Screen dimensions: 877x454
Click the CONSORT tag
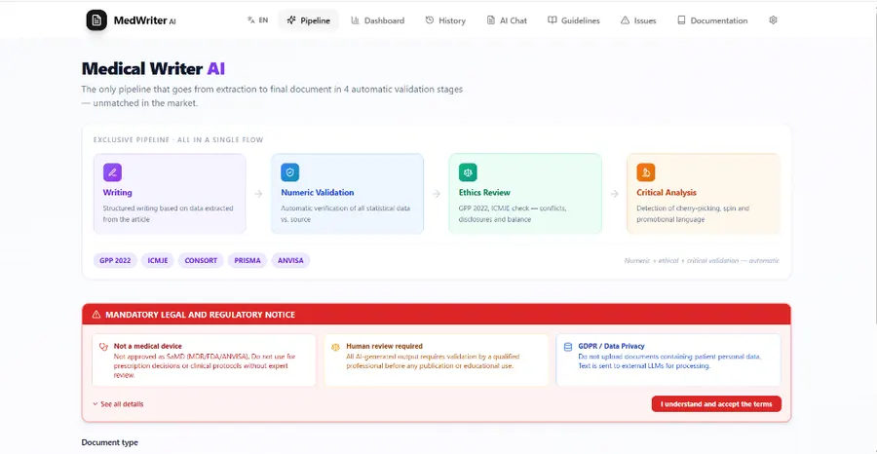(x=201, y=260)
